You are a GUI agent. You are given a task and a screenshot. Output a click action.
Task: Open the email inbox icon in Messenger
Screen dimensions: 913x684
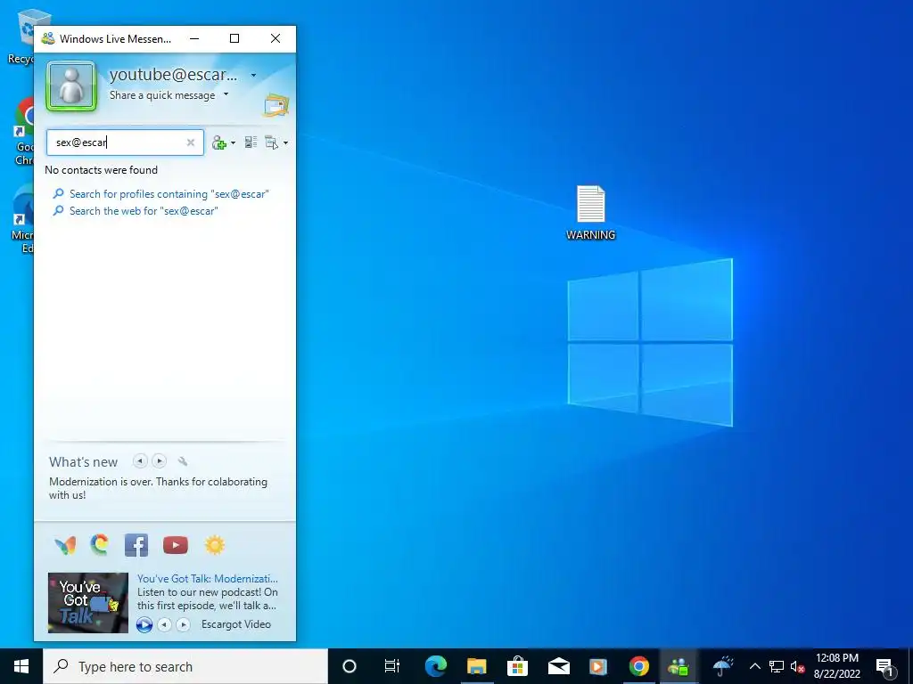[x=276, y=105]
